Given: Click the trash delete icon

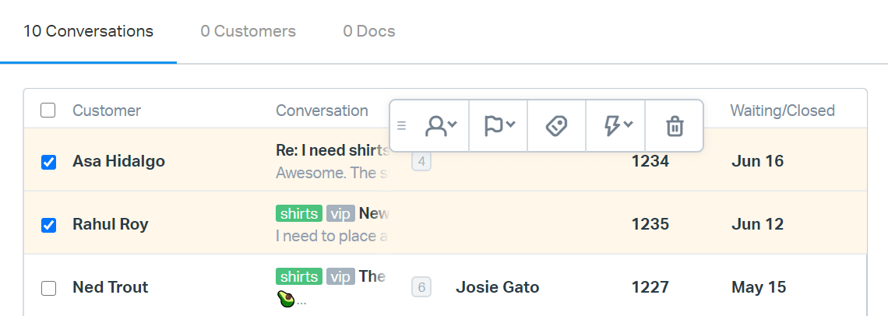Looking at the screenshot, I should click(675, 125).
